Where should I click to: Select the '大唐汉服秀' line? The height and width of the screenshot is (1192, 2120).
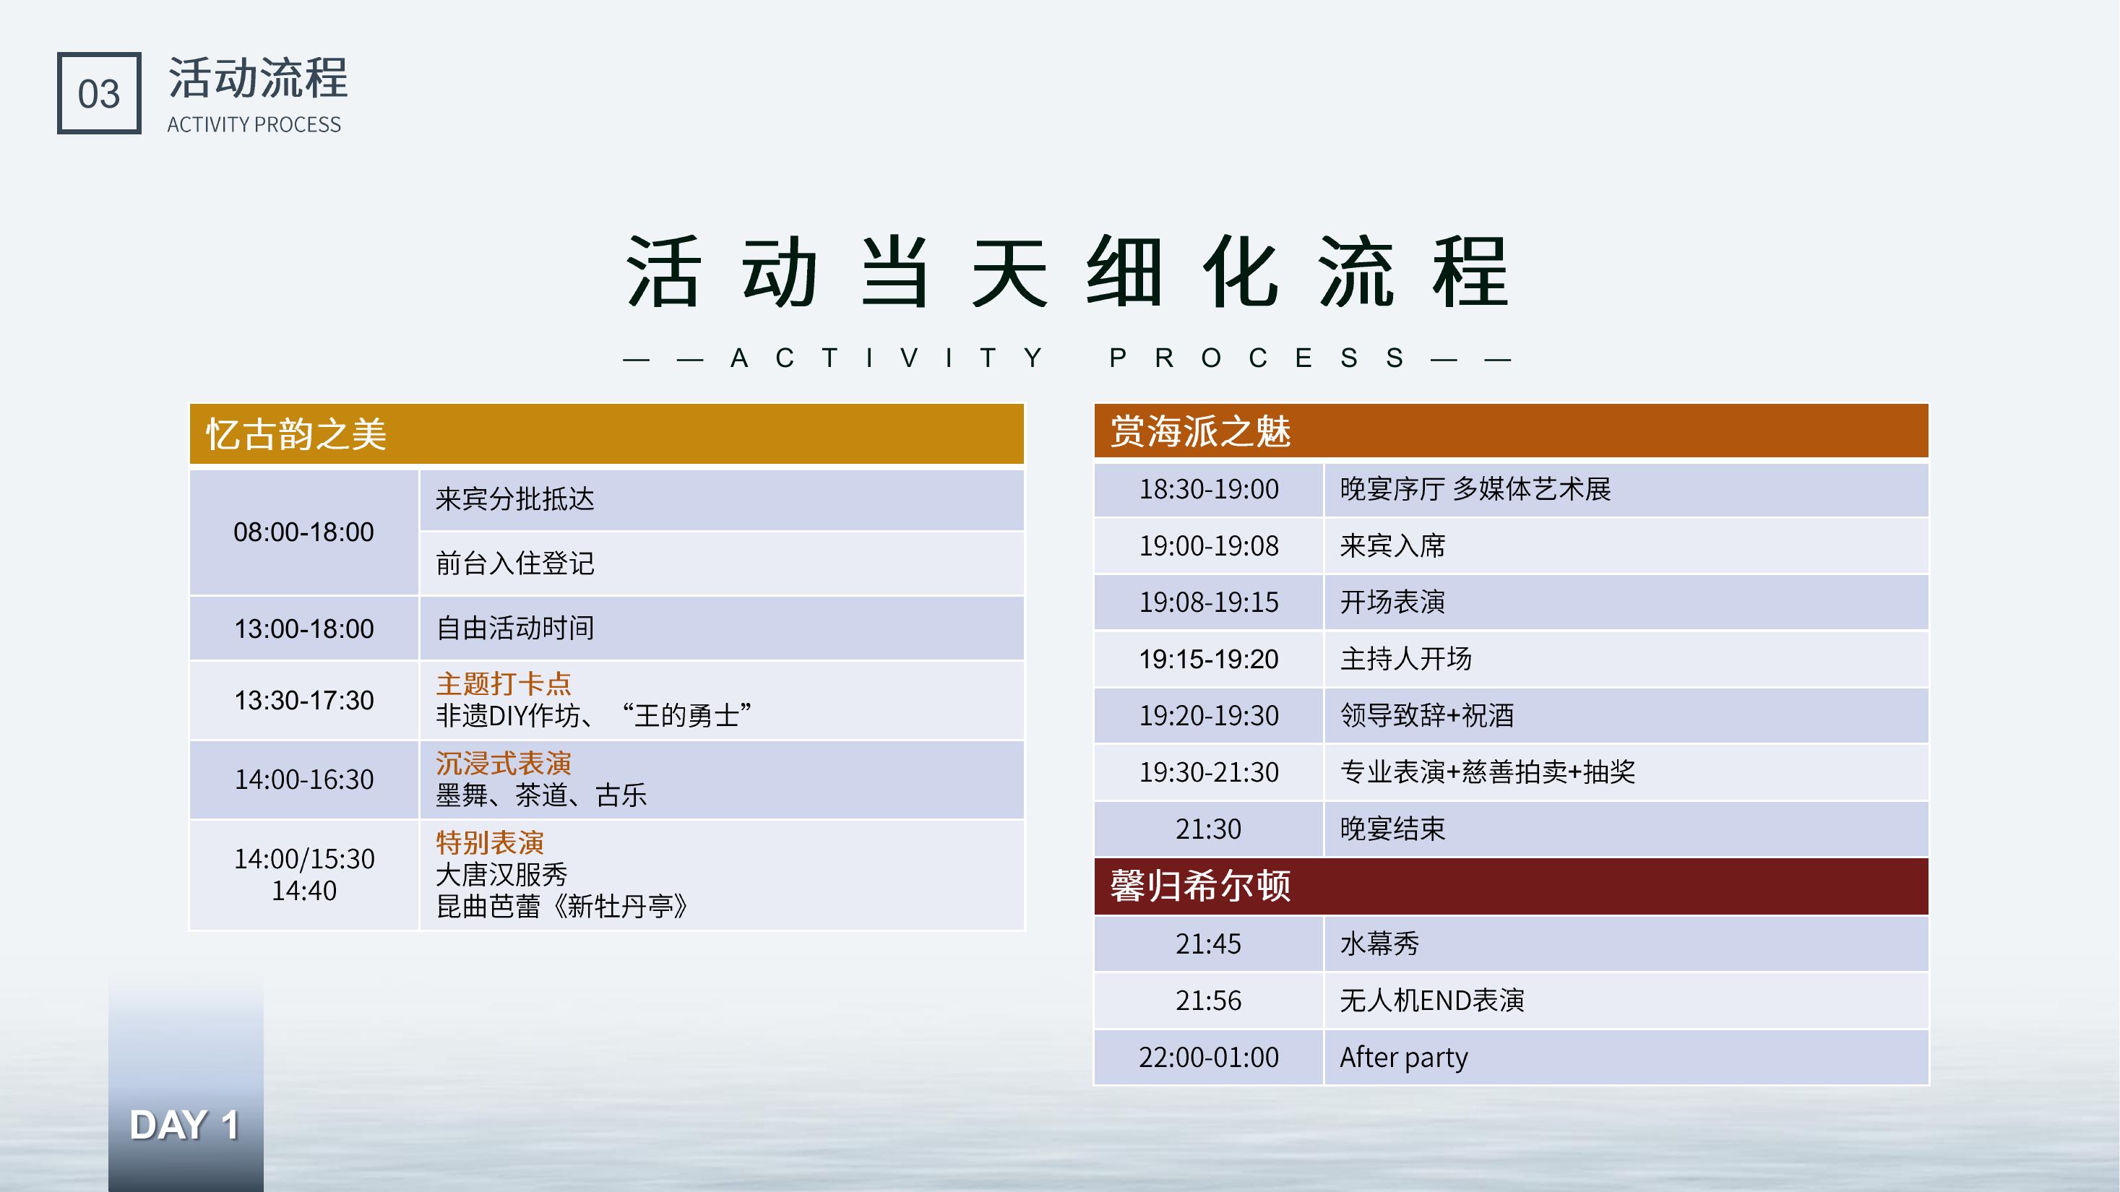(501, 874)
